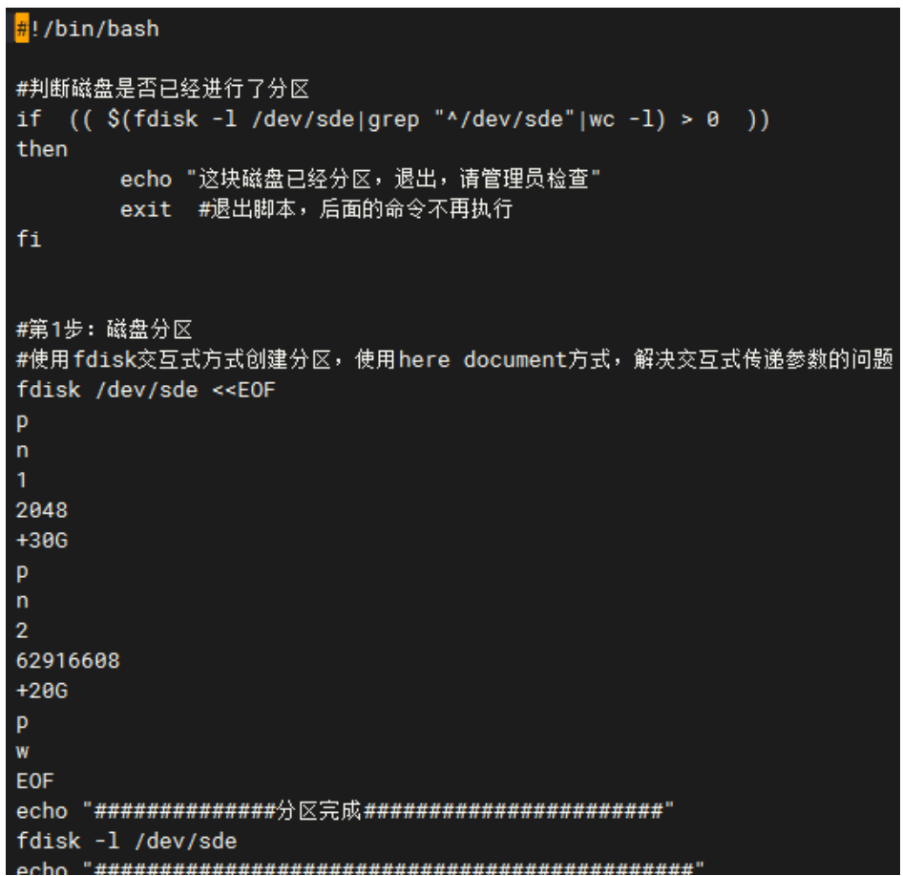The height and width of the screenshot is (876, 903).
Task: Click the +30G partition size line
Action: coord(41,540)
